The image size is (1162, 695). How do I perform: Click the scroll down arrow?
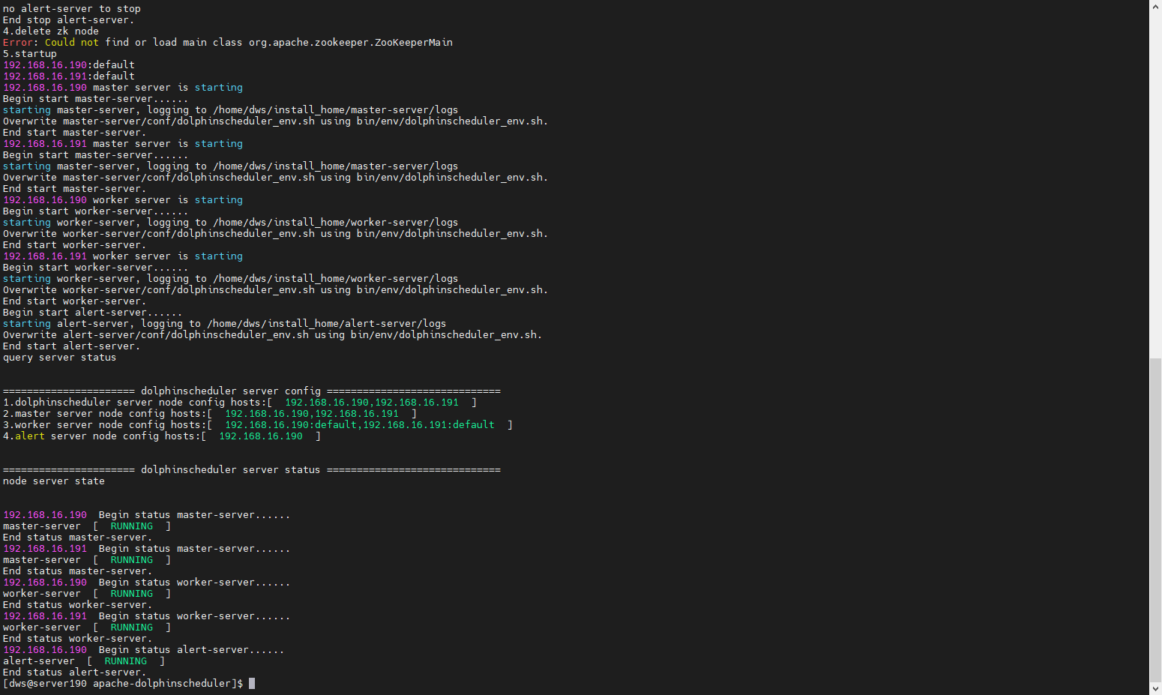[x=1155, y=688]
